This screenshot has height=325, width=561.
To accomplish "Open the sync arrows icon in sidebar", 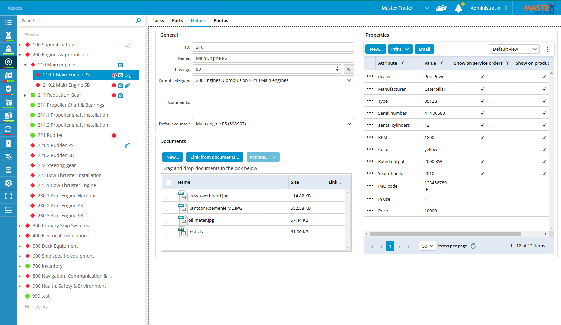I will [8, 129].
